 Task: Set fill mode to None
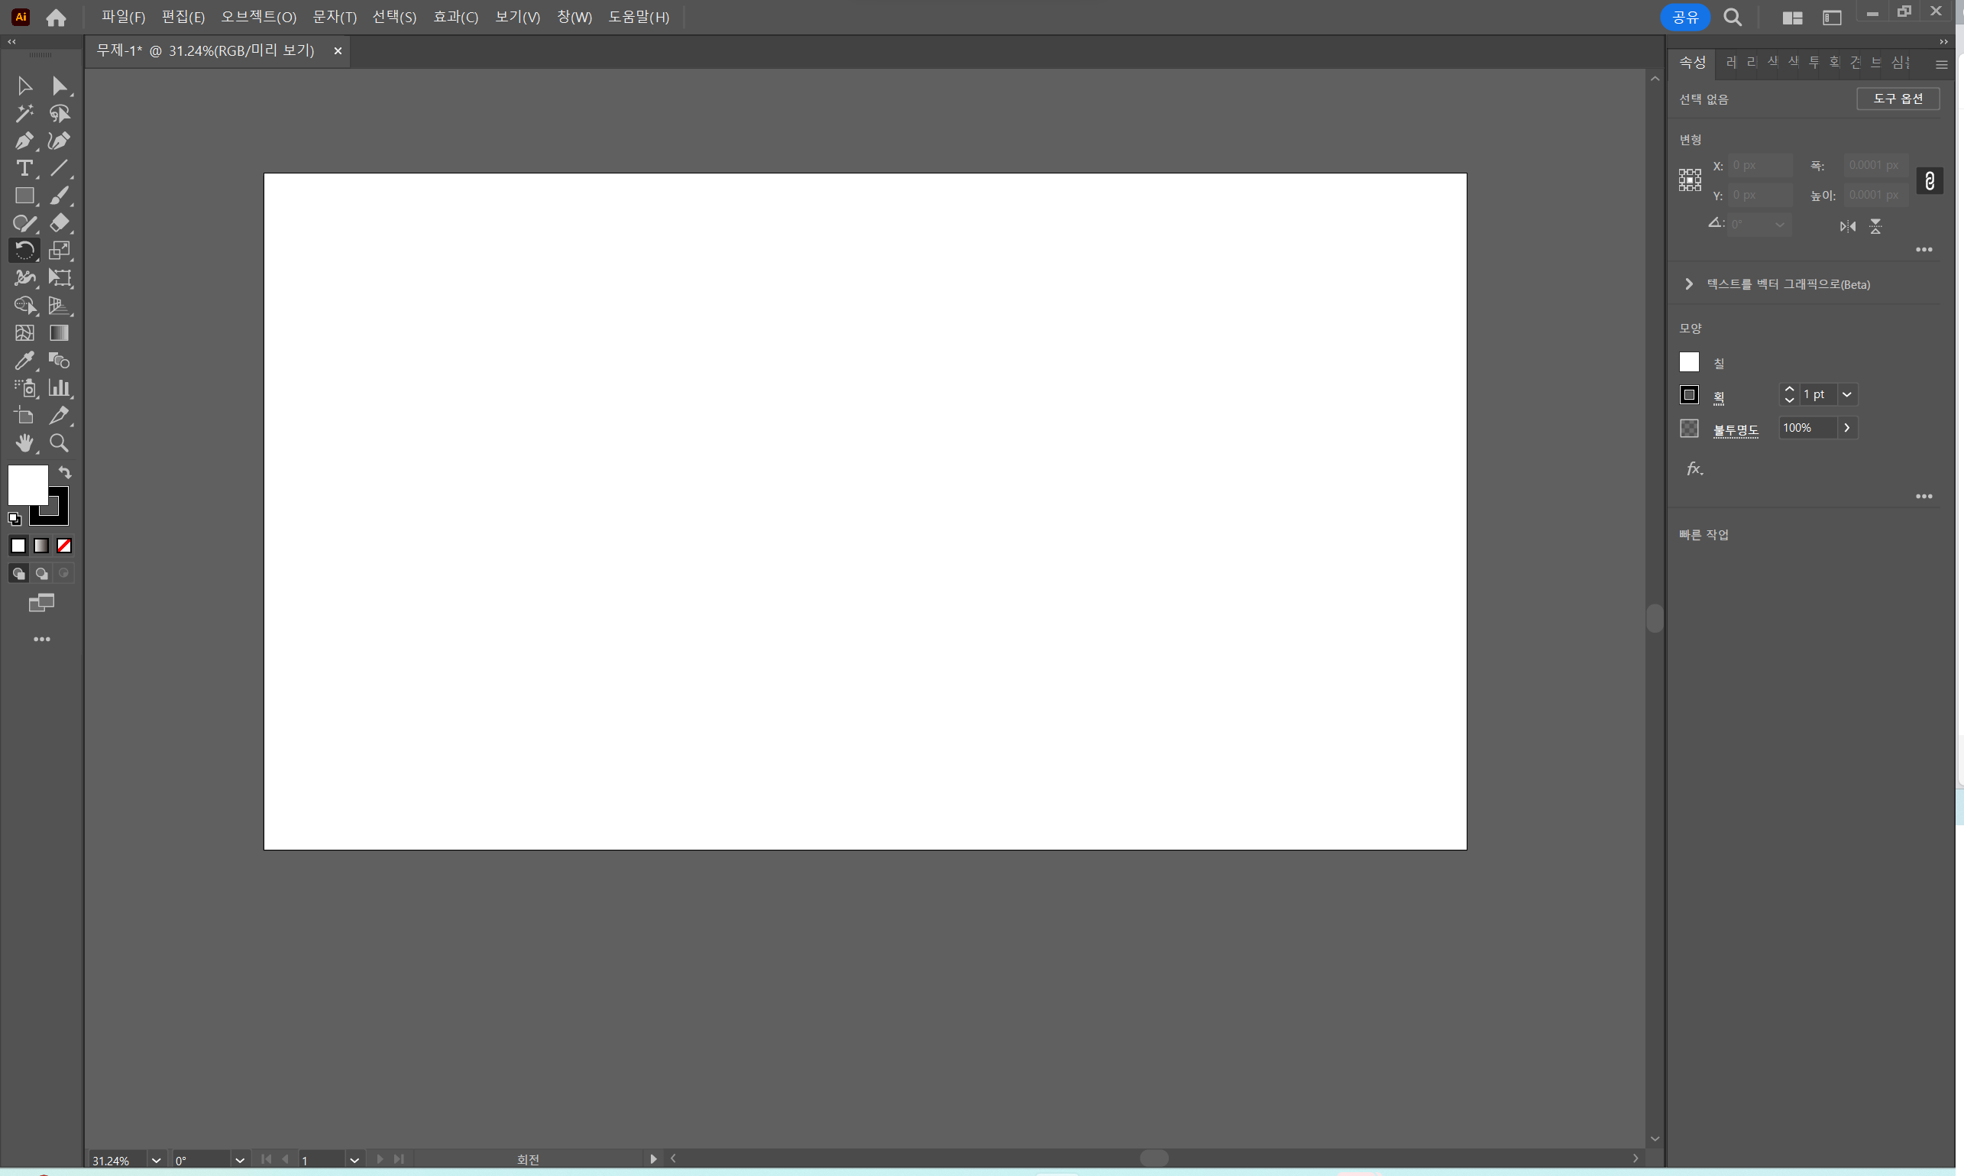click(x=64, y=545)
